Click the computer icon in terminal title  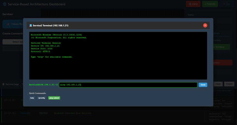tap(31, 26)
